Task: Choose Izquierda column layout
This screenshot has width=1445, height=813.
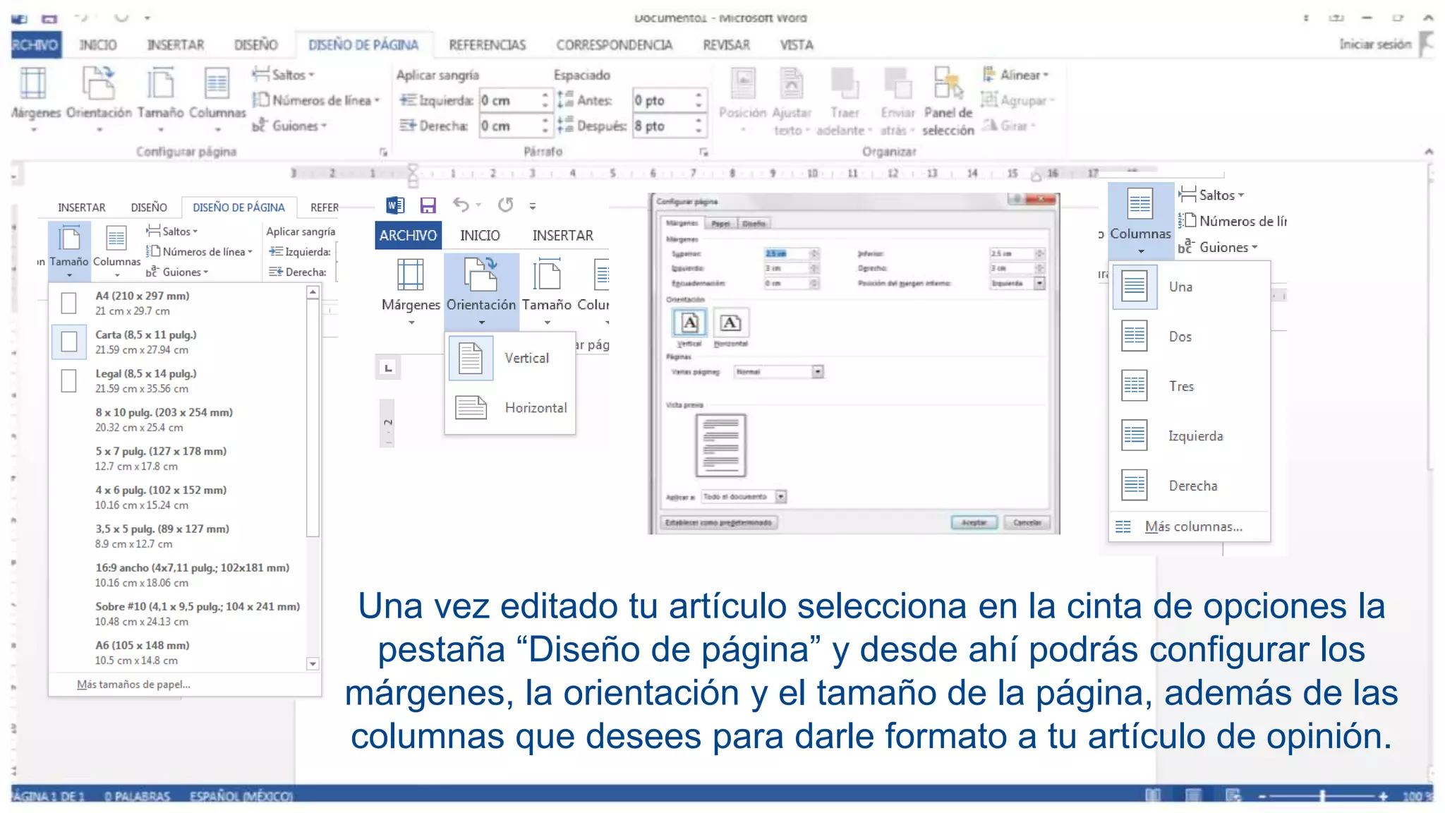Action: point(1190,435)
